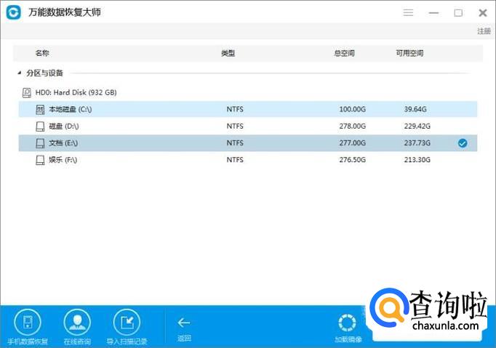The image size is (496, 348).
Task: Click the 213.30G free space value
Action: tap(417, 160)
